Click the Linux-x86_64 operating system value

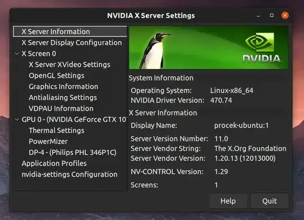tap(232, 90)
